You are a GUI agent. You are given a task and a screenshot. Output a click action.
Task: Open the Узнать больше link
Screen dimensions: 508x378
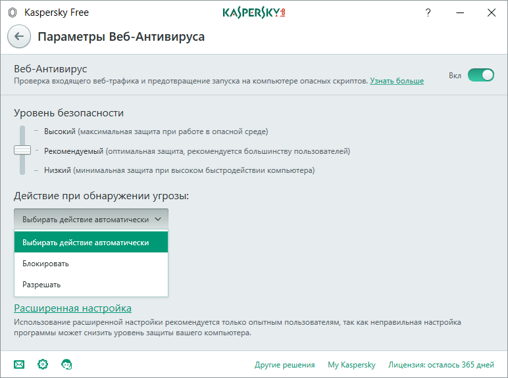click(397, 81)
